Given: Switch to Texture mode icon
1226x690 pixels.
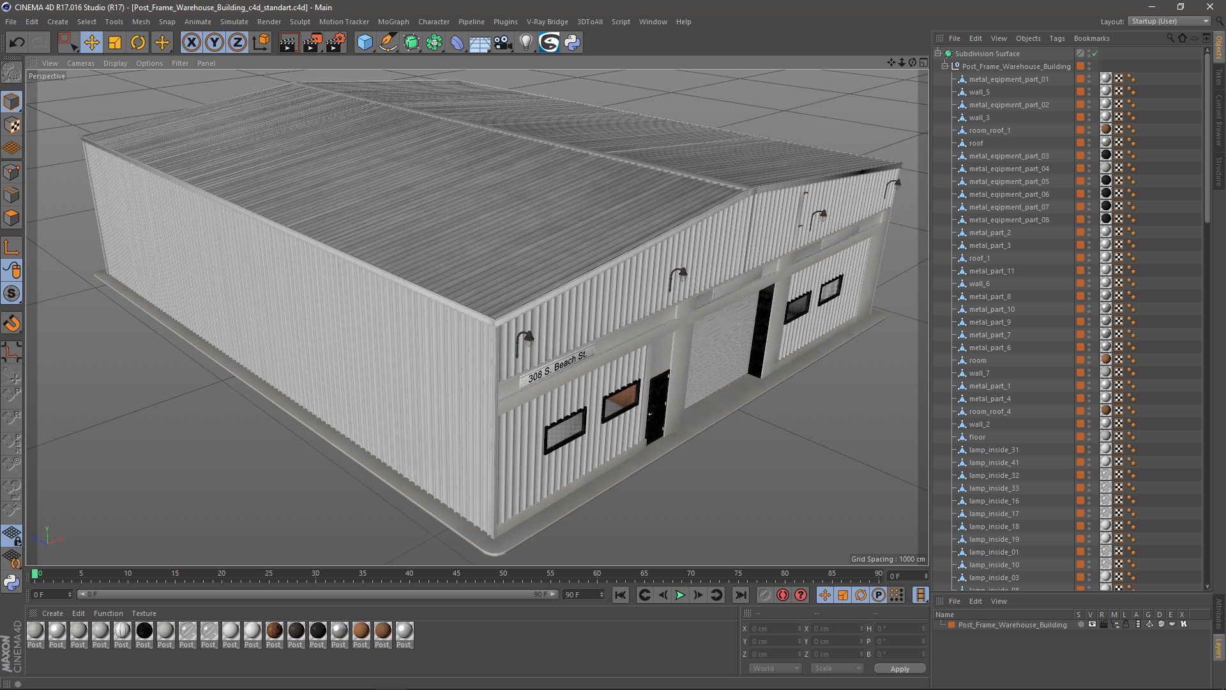Looking at the screenshot, I should click(x=11, y=125).
